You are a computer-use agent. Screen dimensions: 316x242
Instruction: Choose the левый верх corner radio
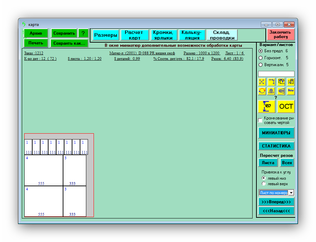[264, 184]
